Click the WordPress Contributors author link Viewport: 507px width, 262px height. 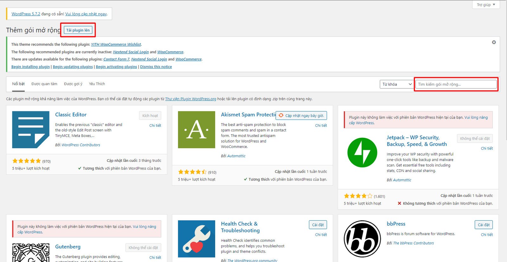81,145
